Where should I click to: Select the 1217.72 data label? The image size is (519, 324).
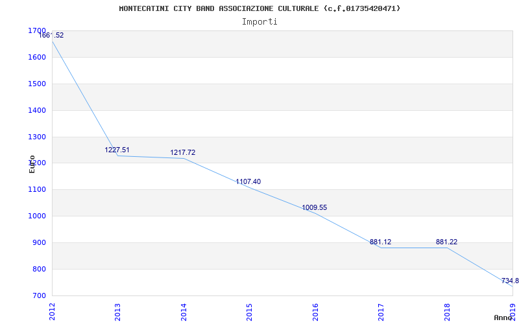[x=183, y=152]
